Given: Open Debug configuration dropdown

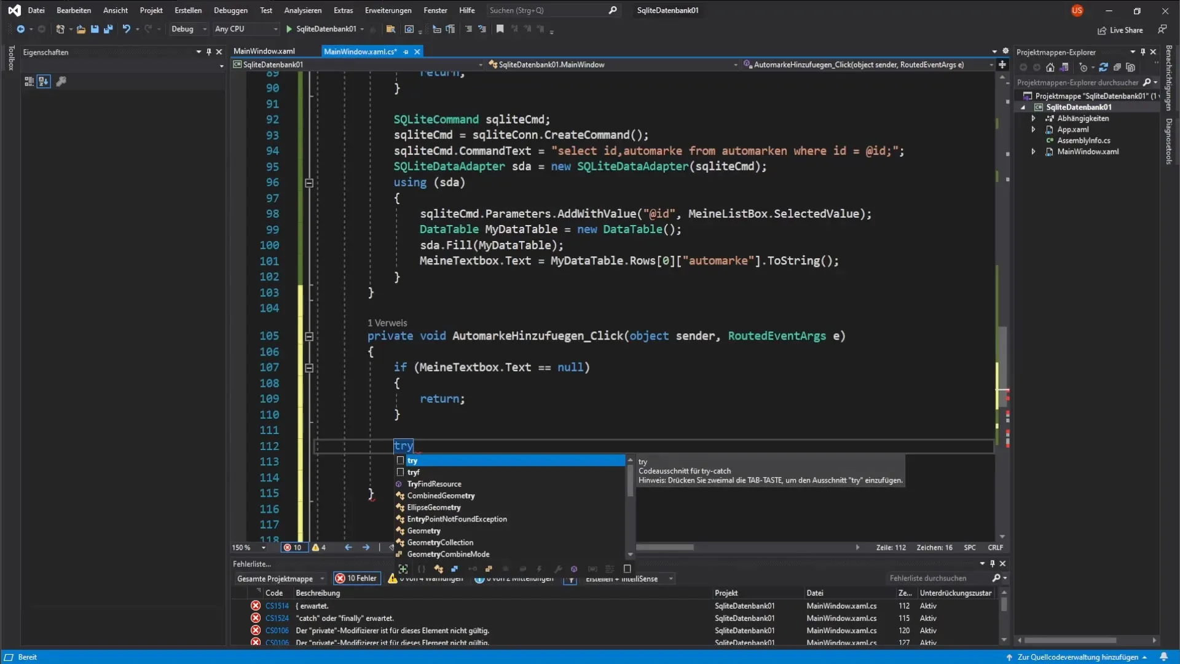Looking at the screenshot, I should (189, 29).
